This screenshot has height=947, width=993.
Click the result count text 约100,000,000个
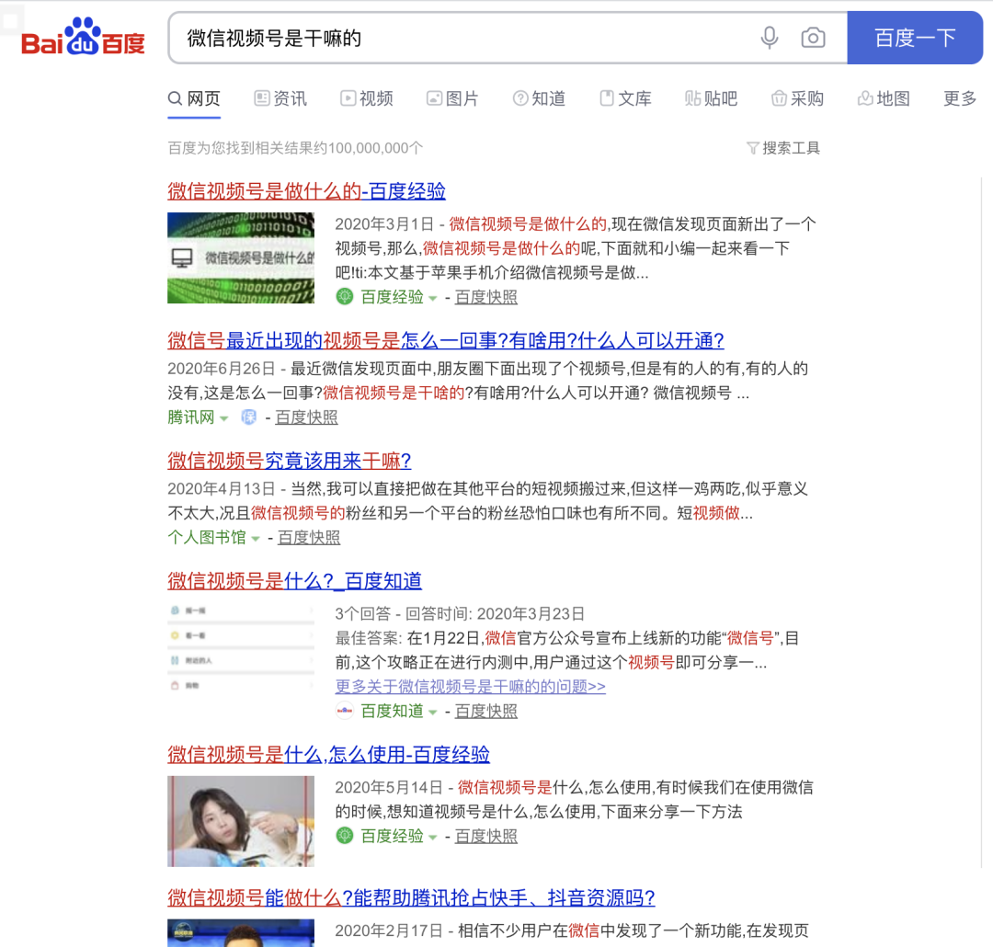(367, 148)
